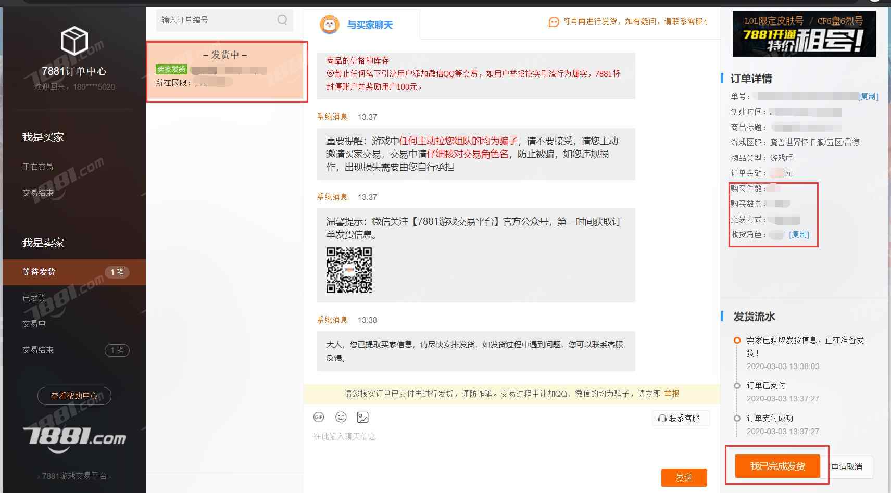
Task: Click the 订单金额 row
Action: 761,173
